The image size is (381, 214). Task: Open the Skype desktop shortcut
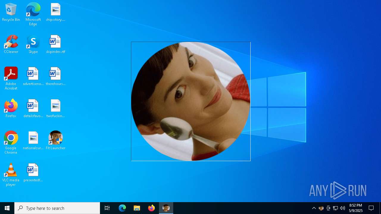33,45
